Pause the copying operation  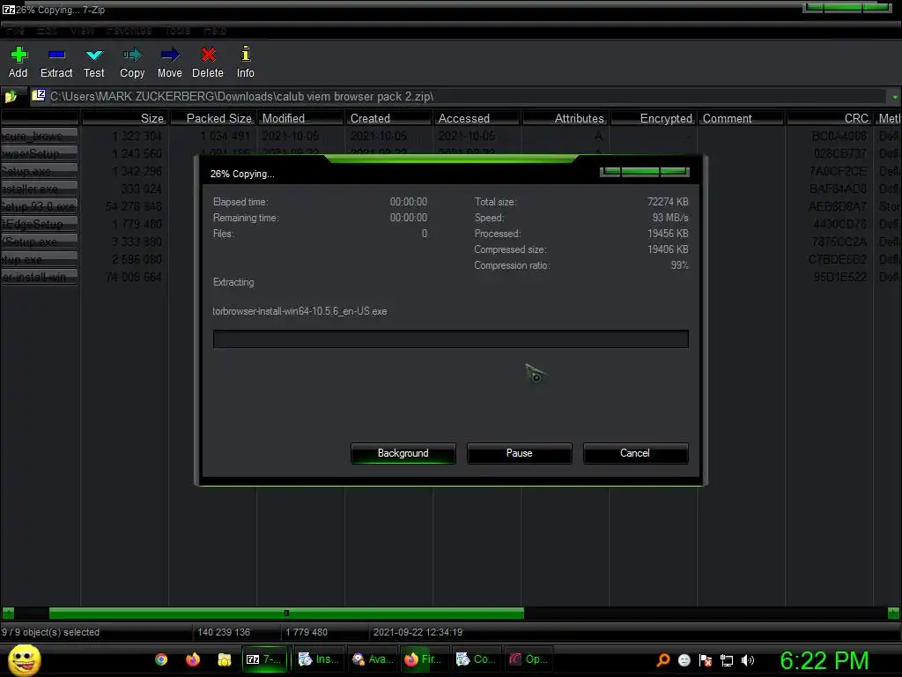click(520, 453)
